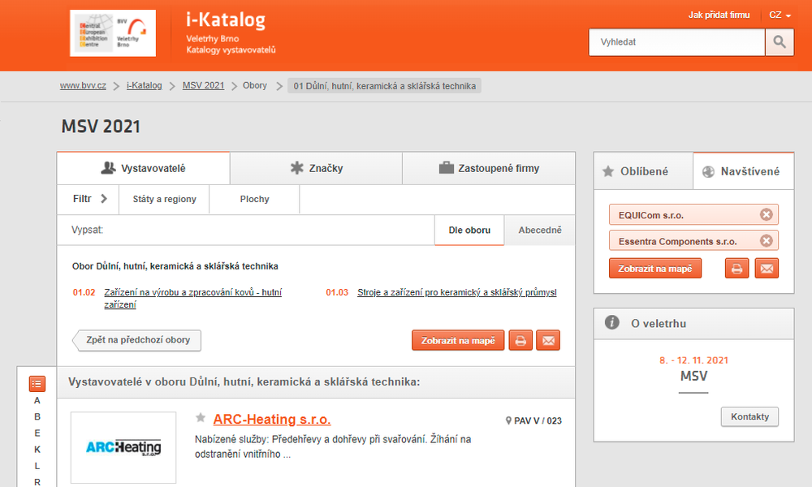Print the exhibitor category list
812x487 pixels.
[x=520, y=341]
